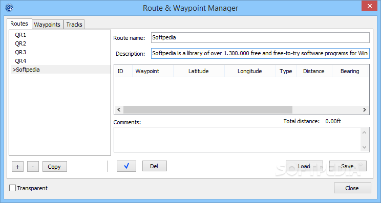Select the >Softpedia route entry

point(60,70)
